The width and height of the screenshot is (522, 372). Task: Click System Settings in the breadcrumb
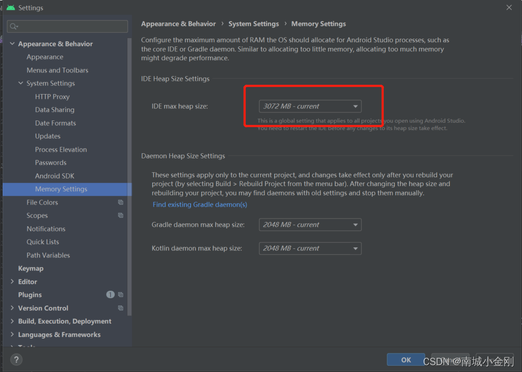coord(254,24)
